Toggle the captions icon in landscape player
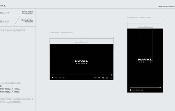The height and width of the screenshot is (111, 175). pos(107,78)
